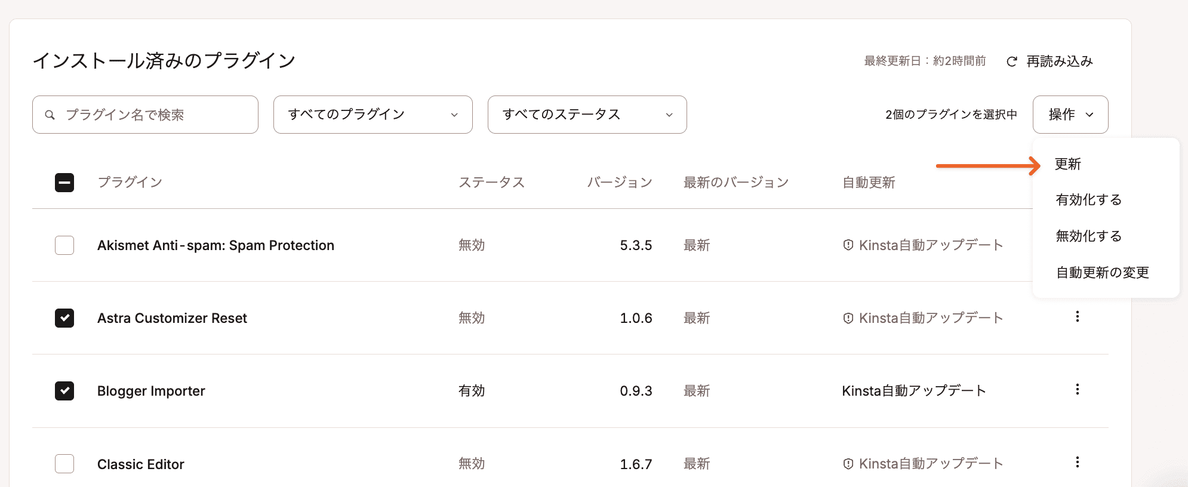Select 更新 from the actions menu
This screenshot has height=487, width=1188.
pyautogui.click(x=1067, y=164)
